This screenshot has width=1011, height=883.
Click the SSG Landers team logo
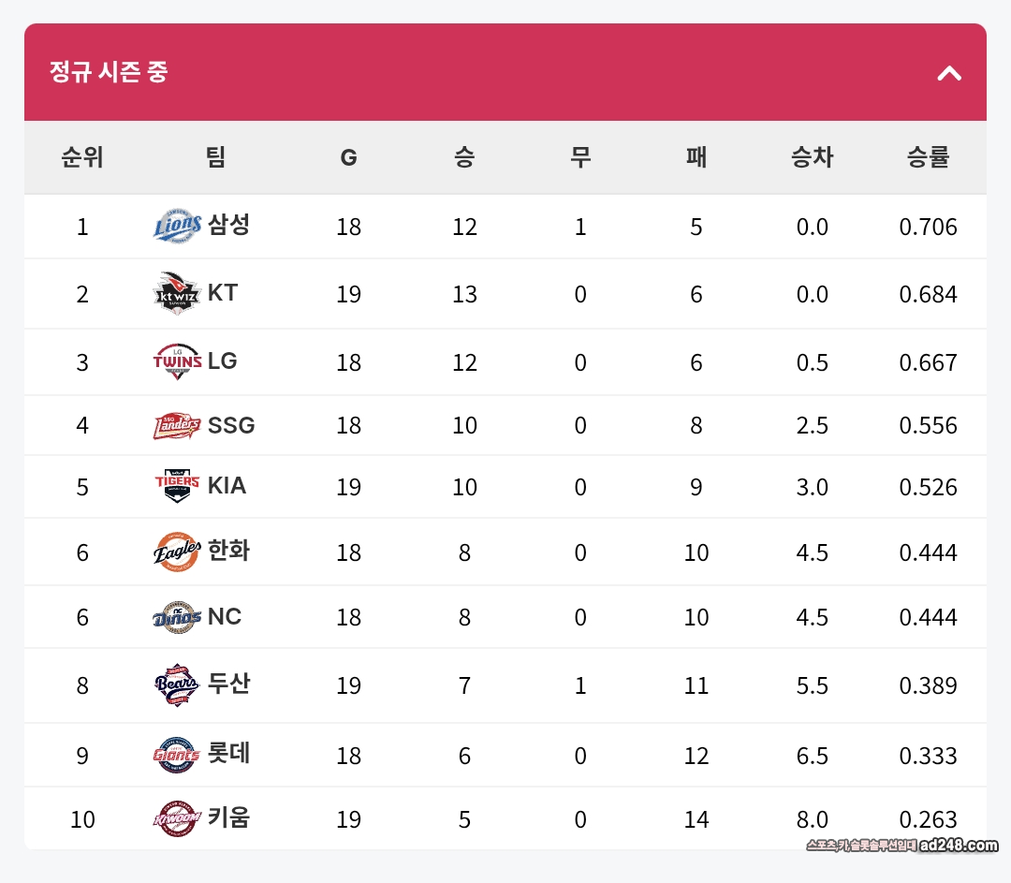coord(177,426)
